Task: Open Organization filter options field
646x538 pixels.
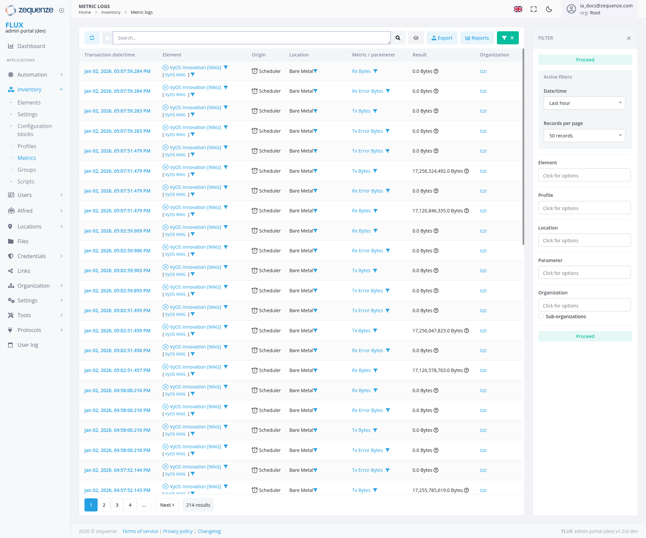Action: click(x=584, y=305)
